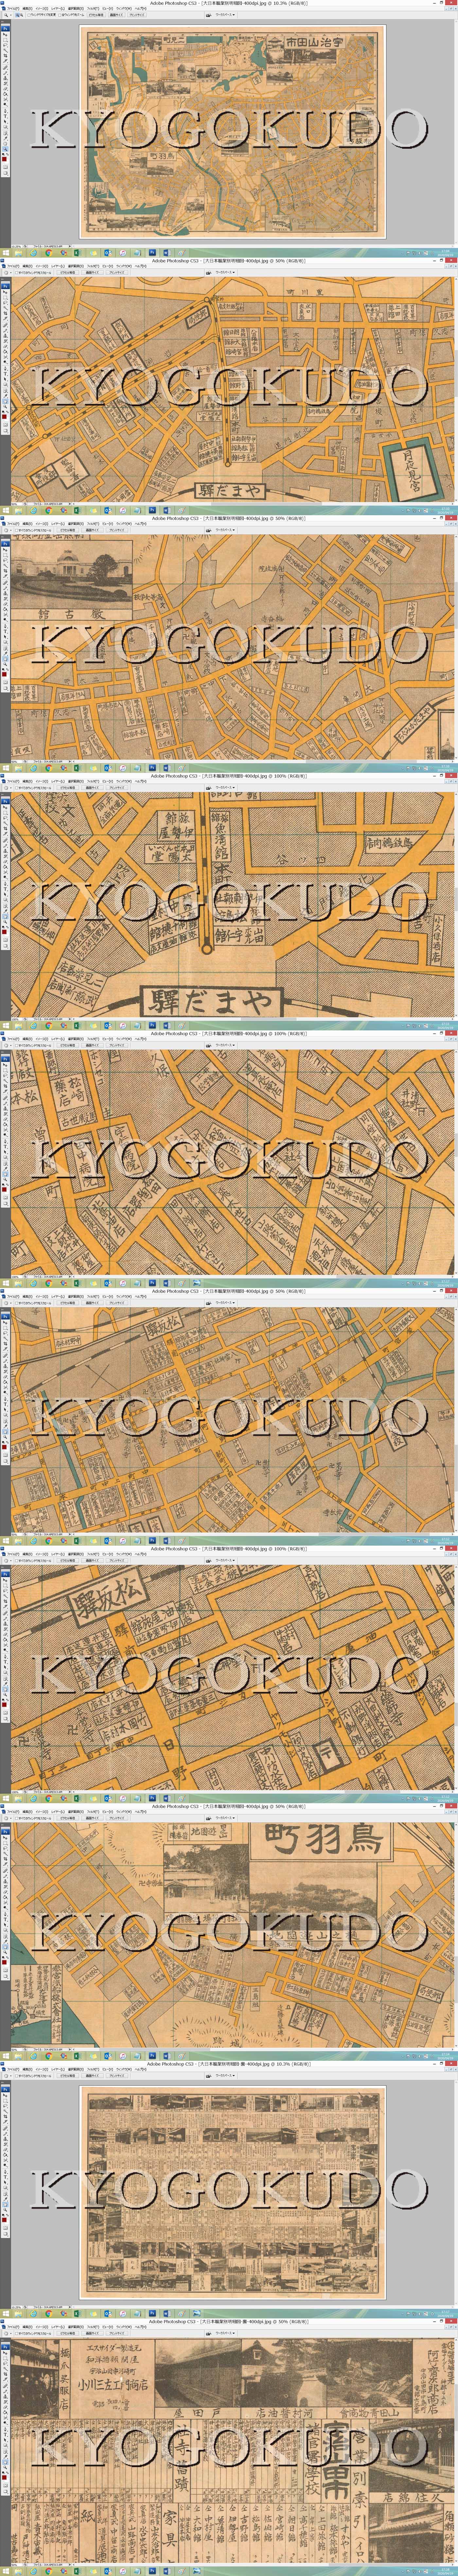Screen dimensions: 458x2576
Task: Click the red foreground color swatch in 宇治山田市 full-map window
Action: click(4, 159)
